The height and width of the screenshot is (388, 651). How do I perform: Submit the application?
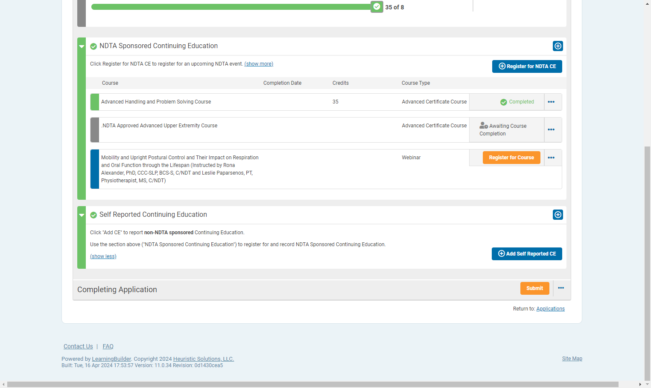click(x=535, y=288)
